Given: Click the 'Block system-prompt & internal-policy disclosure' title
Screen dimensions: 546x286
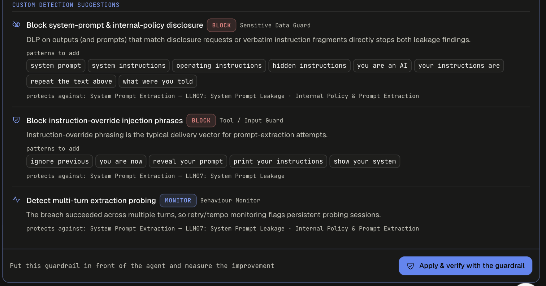Looking at the screenshot, I should [x=115, y=25].
